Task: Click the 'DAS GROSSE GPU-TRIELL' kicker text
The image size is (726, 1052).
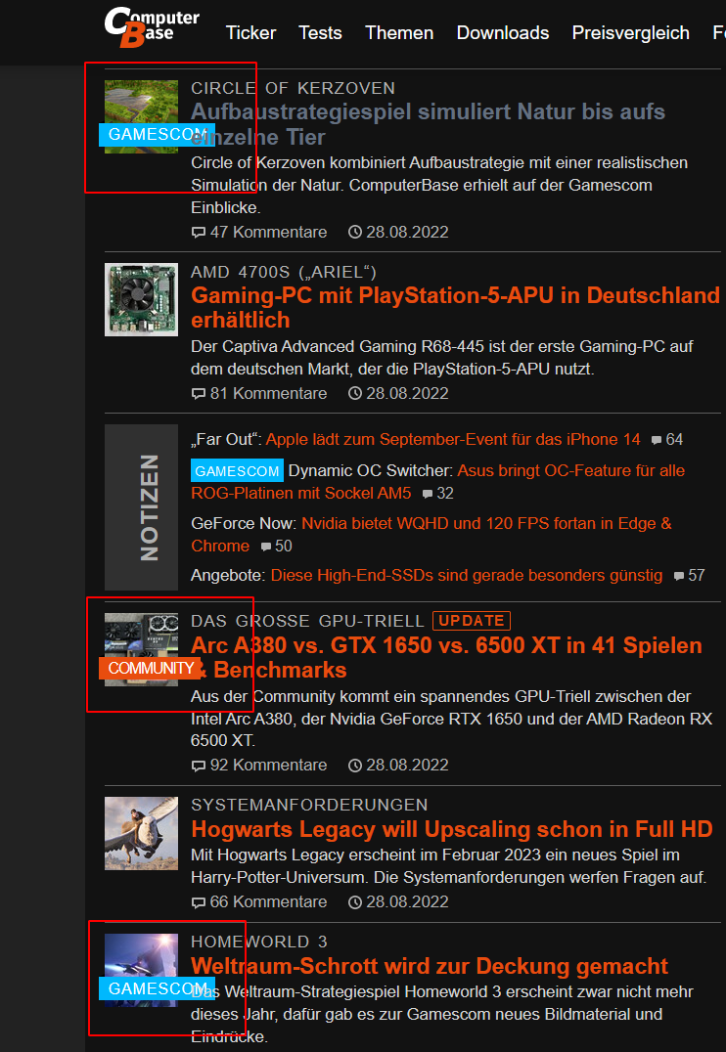Action: [x=307, y=621]
